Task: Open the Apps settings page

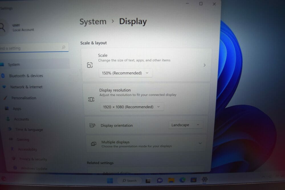Action: (x=17, y=109)
